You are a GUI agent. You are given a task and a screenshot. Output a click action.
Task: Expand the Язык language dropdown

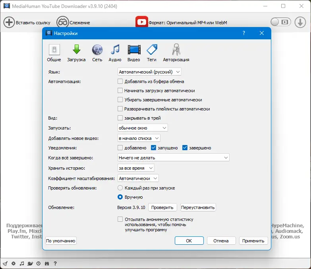tap(149, 72)
